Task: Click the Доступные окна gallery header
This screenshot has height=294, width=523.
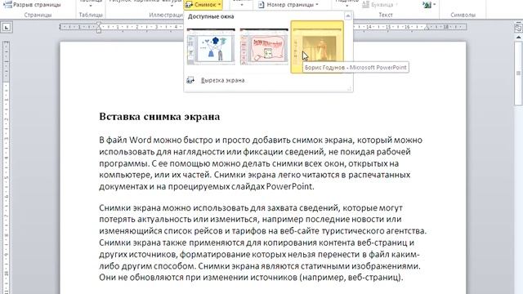Action: (211, 16)
